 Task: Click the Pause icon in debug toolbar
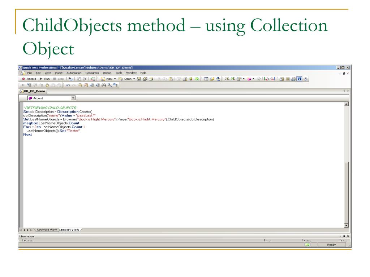coord(22,85)
